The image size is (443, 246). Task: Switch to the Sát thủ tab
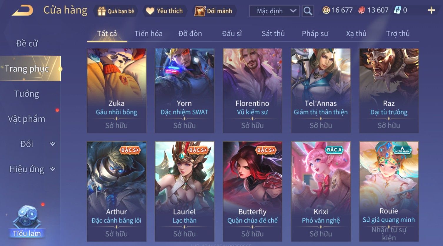(x=273, y=34)
